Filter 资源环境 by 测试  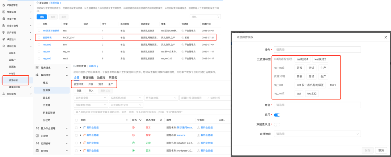tap(101, 84)
